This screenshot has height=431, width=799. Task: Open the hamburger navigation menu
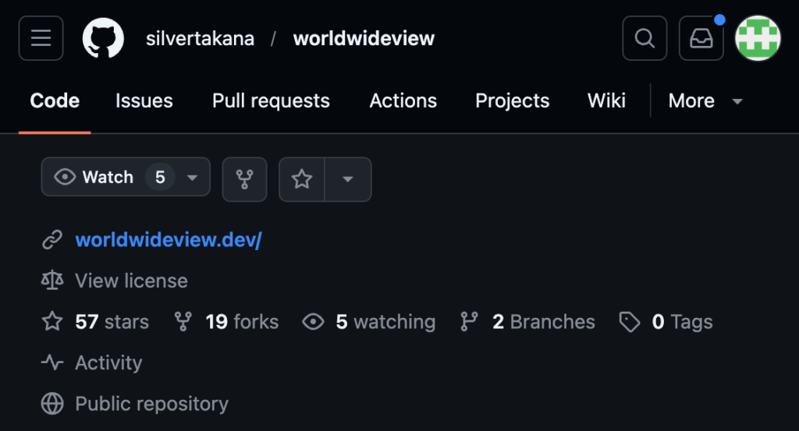coord(41,38)
